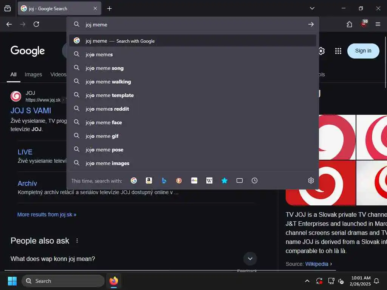Choose the 'jojo meme gif' suggestion
Screen dimensions: 387x290
(192, 136)
